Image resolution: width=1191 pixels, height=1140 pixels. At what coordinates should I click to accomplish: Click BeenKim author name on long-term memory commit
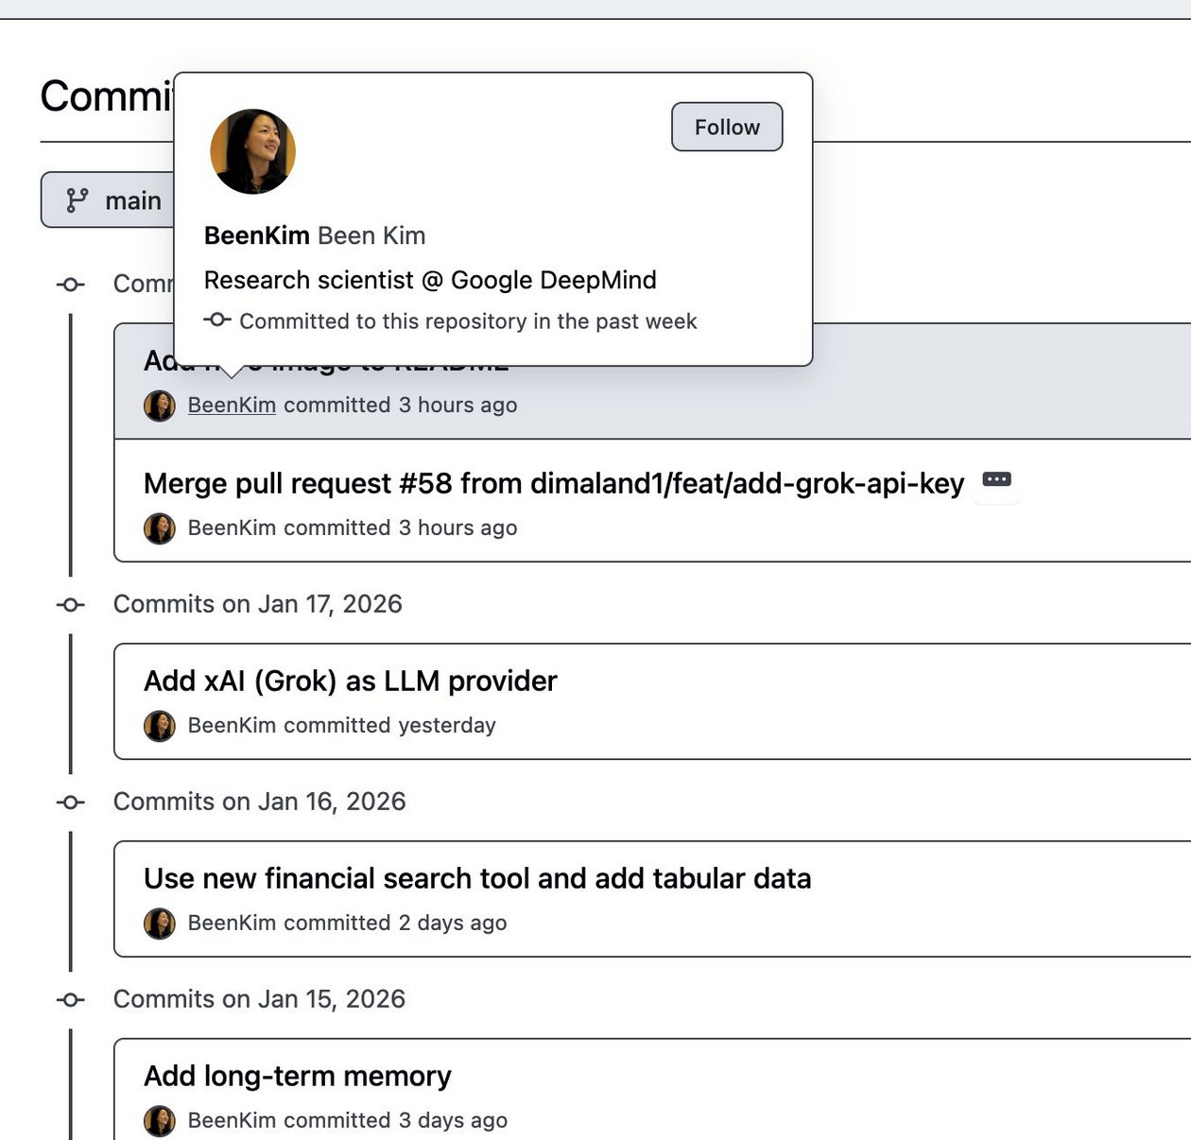click(232, 1121)
